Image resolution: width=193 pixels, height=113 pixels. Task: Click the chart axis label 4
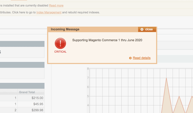[x=88, y=105]
